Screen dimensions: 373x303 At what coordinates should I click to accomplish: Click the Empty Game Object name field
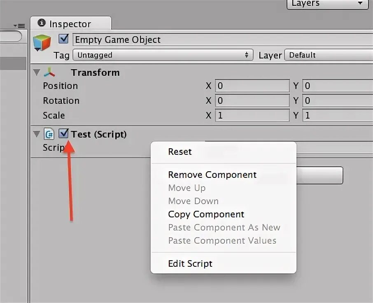click(223, 40)
